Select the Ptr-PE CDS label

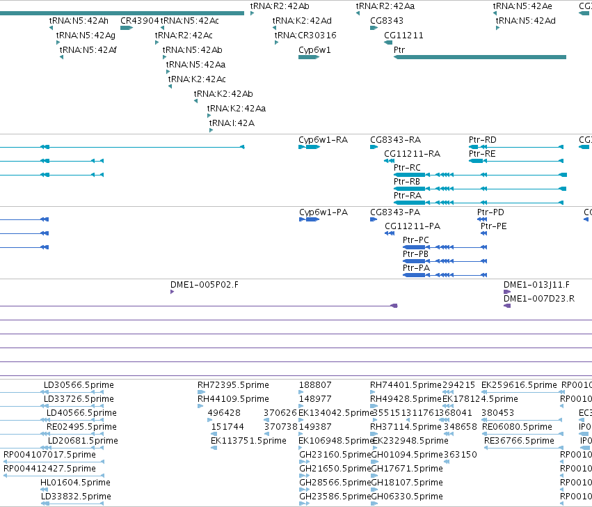493,226
